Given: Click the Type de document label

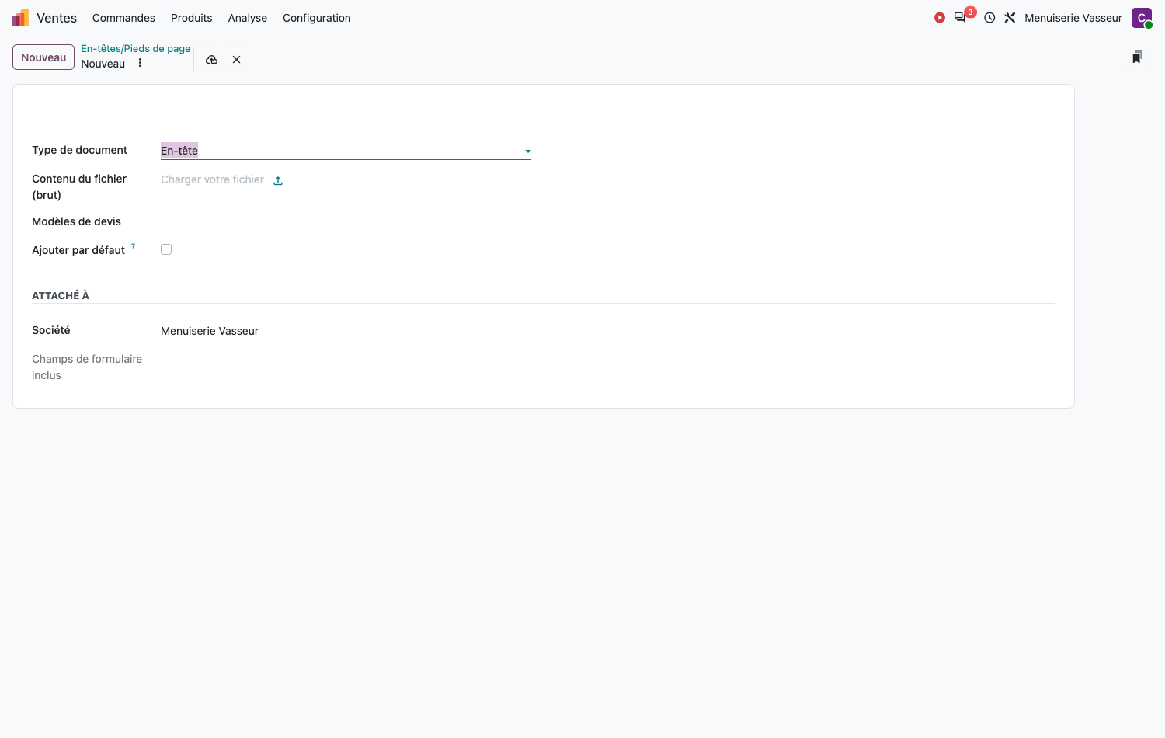Looking at the screenshot, I should (79, 150).
